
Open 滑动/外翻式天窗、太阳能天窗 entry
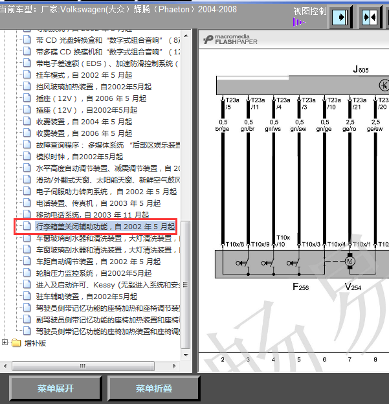(x=108, y=180)
